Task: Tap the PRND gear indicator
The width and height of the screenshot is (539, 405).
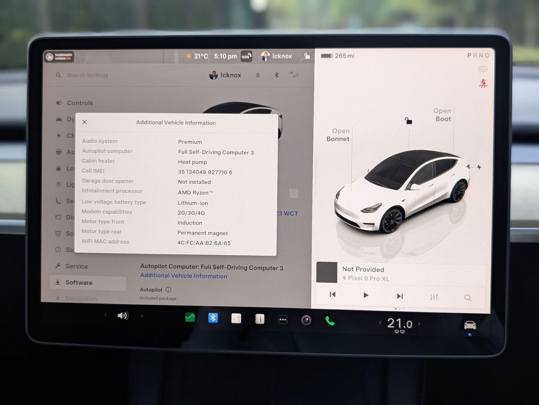Action: (x=478, y=56)
